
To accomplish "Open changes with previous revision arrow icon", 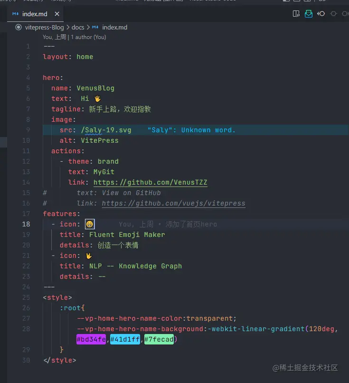I will (321, 14).
